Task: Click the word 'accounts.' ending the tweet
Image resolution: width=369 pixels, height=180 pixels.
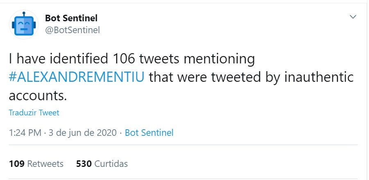Action: (38, 96)
